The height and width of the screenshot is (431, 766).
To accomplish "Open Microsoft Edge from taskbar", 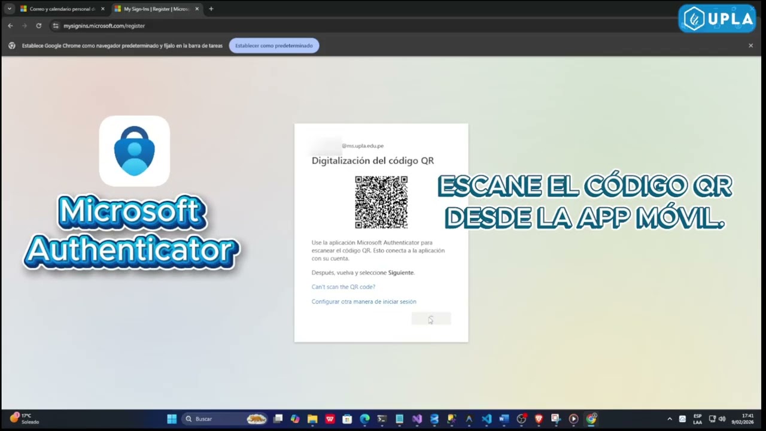I will [364, 419].
